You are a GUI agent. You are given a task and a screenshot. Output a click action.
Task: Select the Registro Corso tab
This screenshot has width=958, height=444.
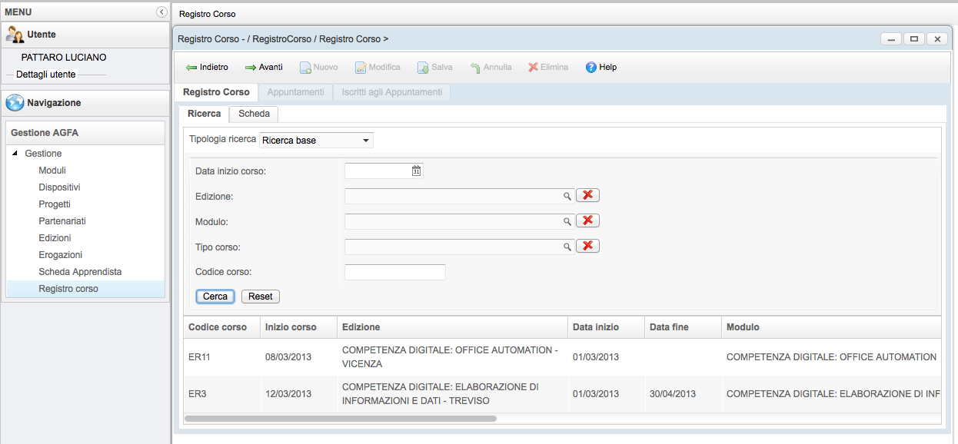tap(216, 92)
